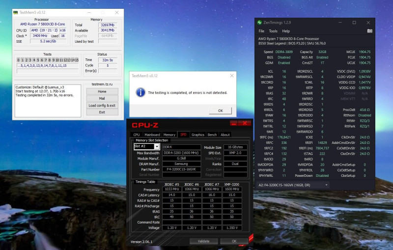Click the tSTAG value 222
The height and width of the screenshot is (250, 393).
[x=322, y=154]
